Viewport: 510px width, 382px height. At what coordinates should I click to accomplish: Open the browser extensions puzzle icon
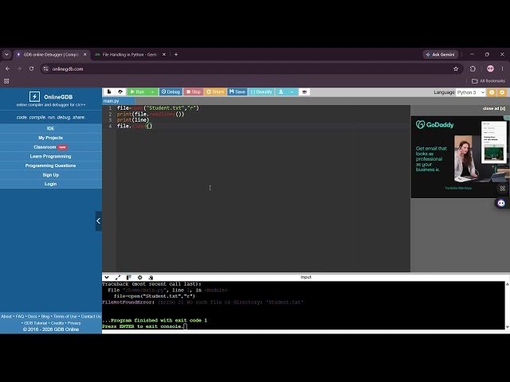[x=473, y=69]
